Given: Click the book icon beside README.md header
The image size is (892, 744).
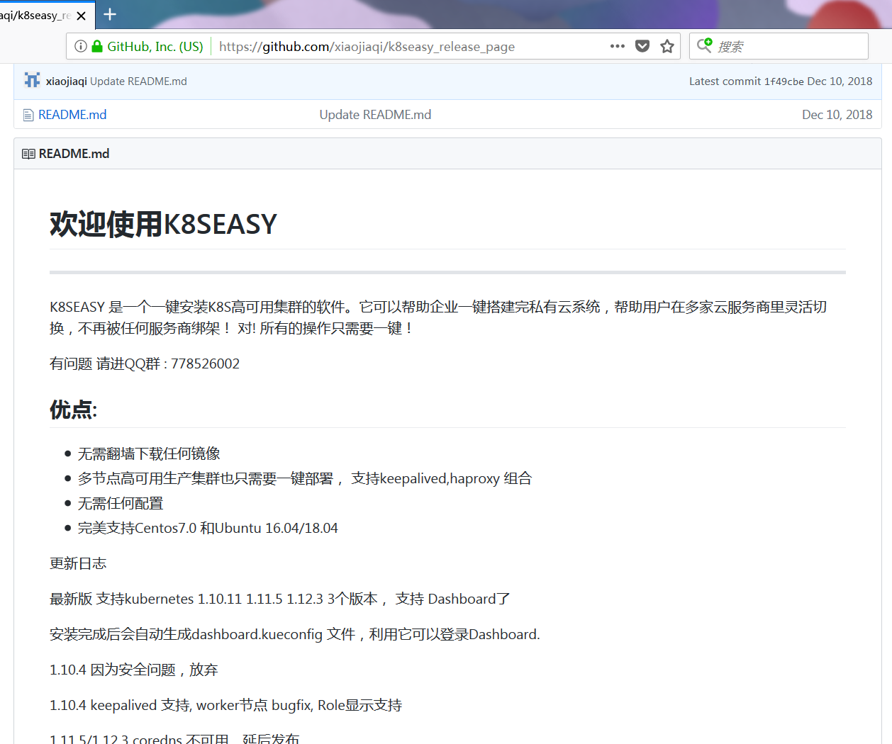Looking at the screenshot, I should (28, 154).
